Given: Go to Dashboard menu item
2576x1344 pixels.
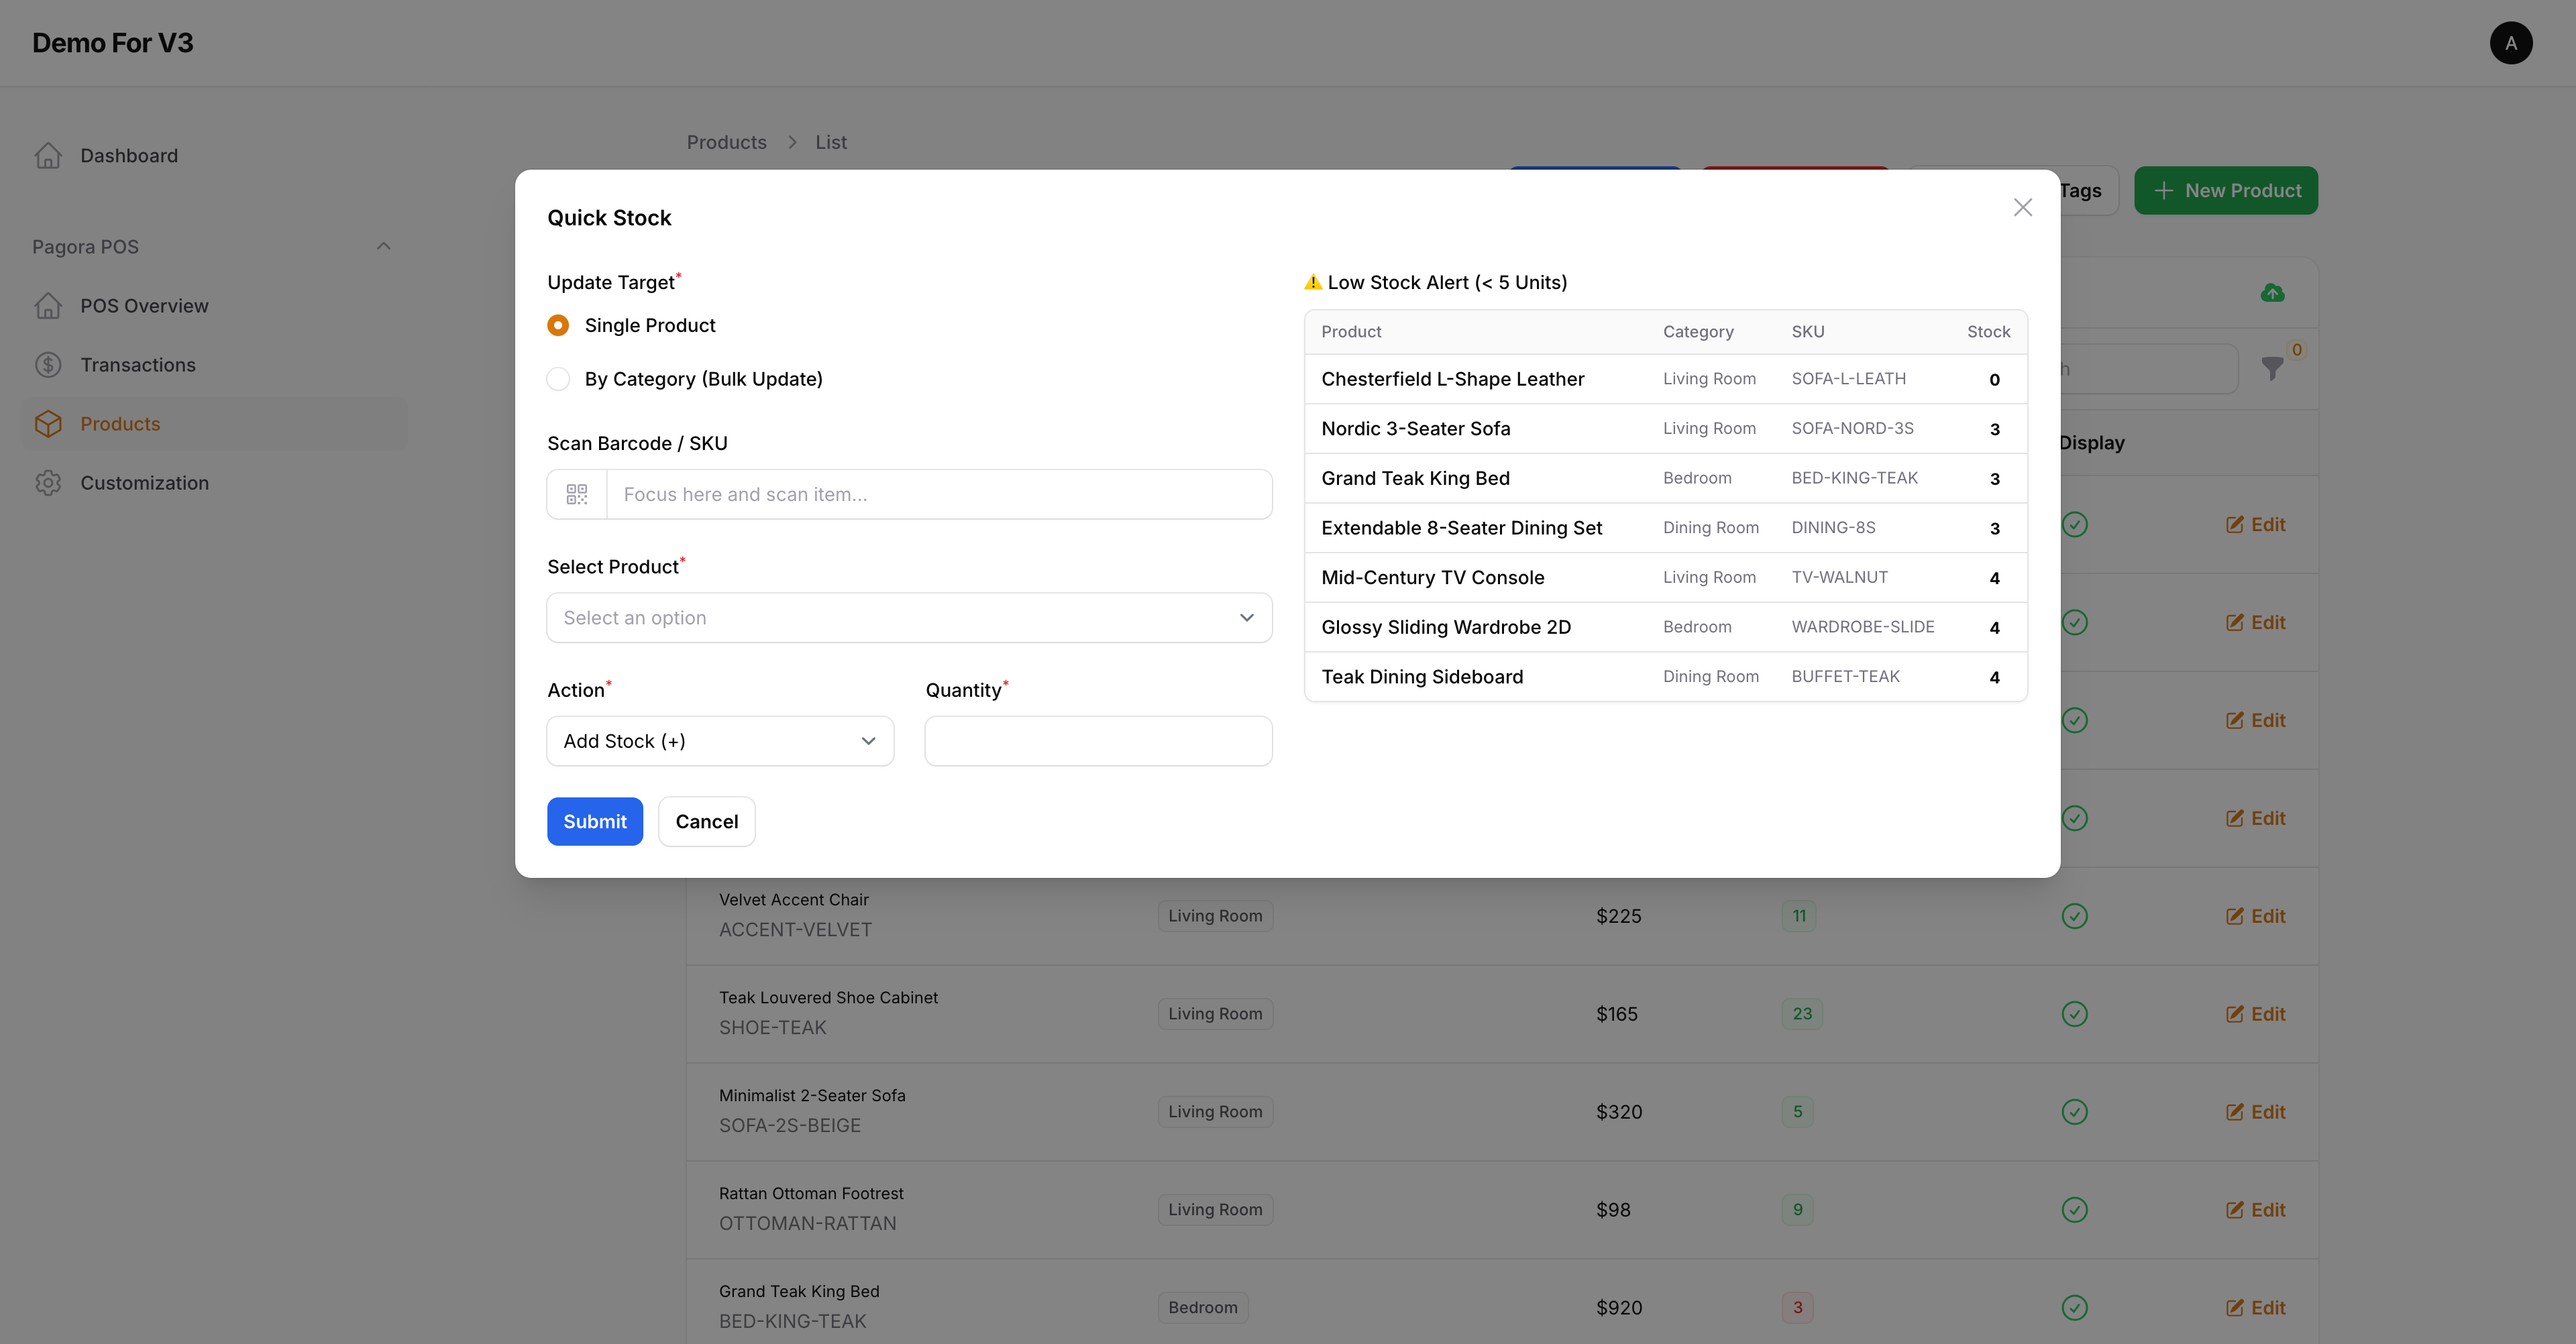Looking at the screenshot, I should (129, 156).
